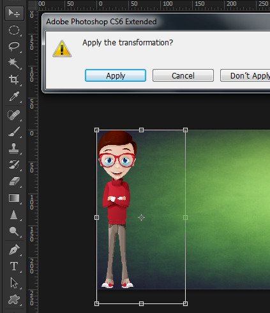
Task: Select the Eraser tool
Action: coord(14,181)
